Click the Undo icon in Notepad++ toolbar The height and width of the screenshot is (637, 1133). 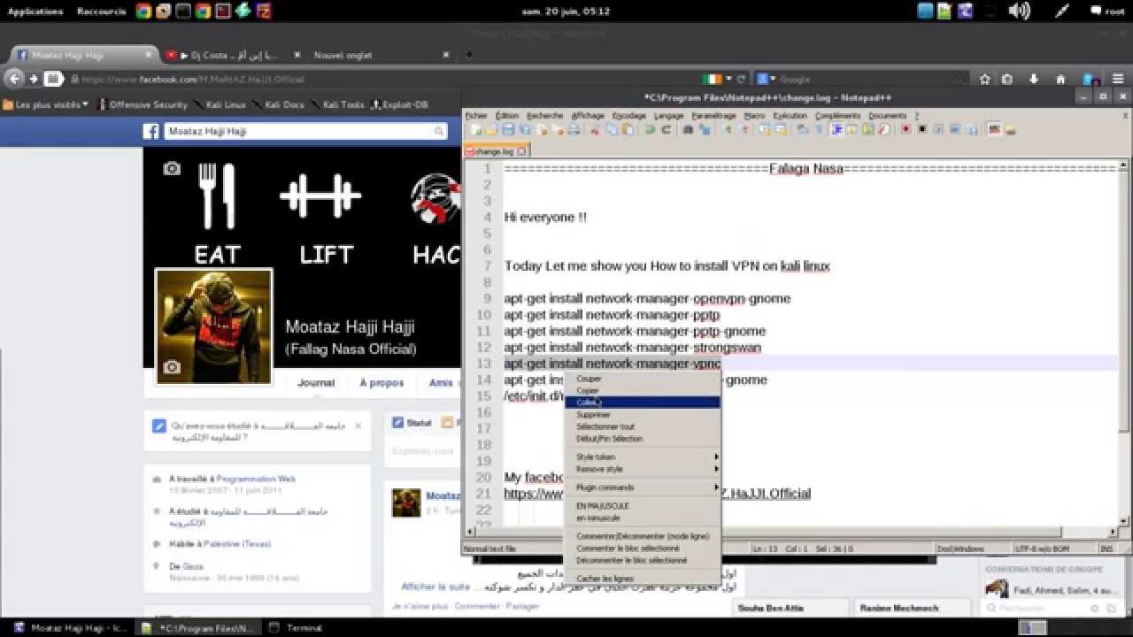click(x=650, y=130)
